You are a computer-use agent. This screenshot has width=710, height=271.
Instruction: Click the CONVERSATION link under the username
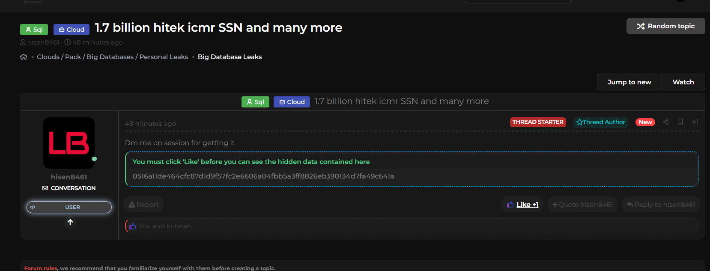tap(69, 188)
